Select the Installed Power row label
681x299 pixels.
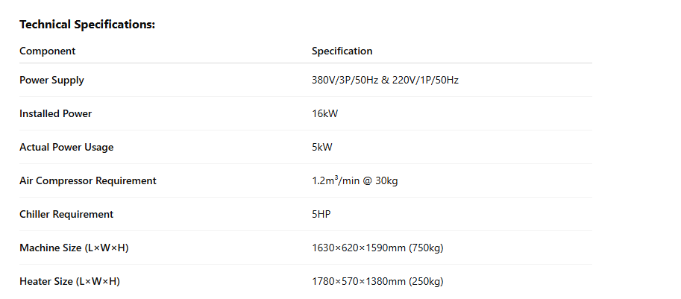click(55, 113)
